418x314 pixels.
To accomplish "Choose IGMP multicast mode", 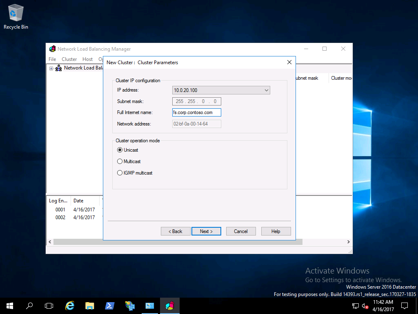I will coord(120,173).
